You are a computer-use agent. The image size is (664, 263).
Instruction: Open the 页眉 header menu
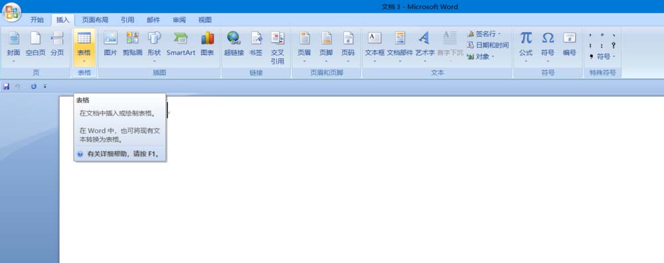(x=304, y=46)
